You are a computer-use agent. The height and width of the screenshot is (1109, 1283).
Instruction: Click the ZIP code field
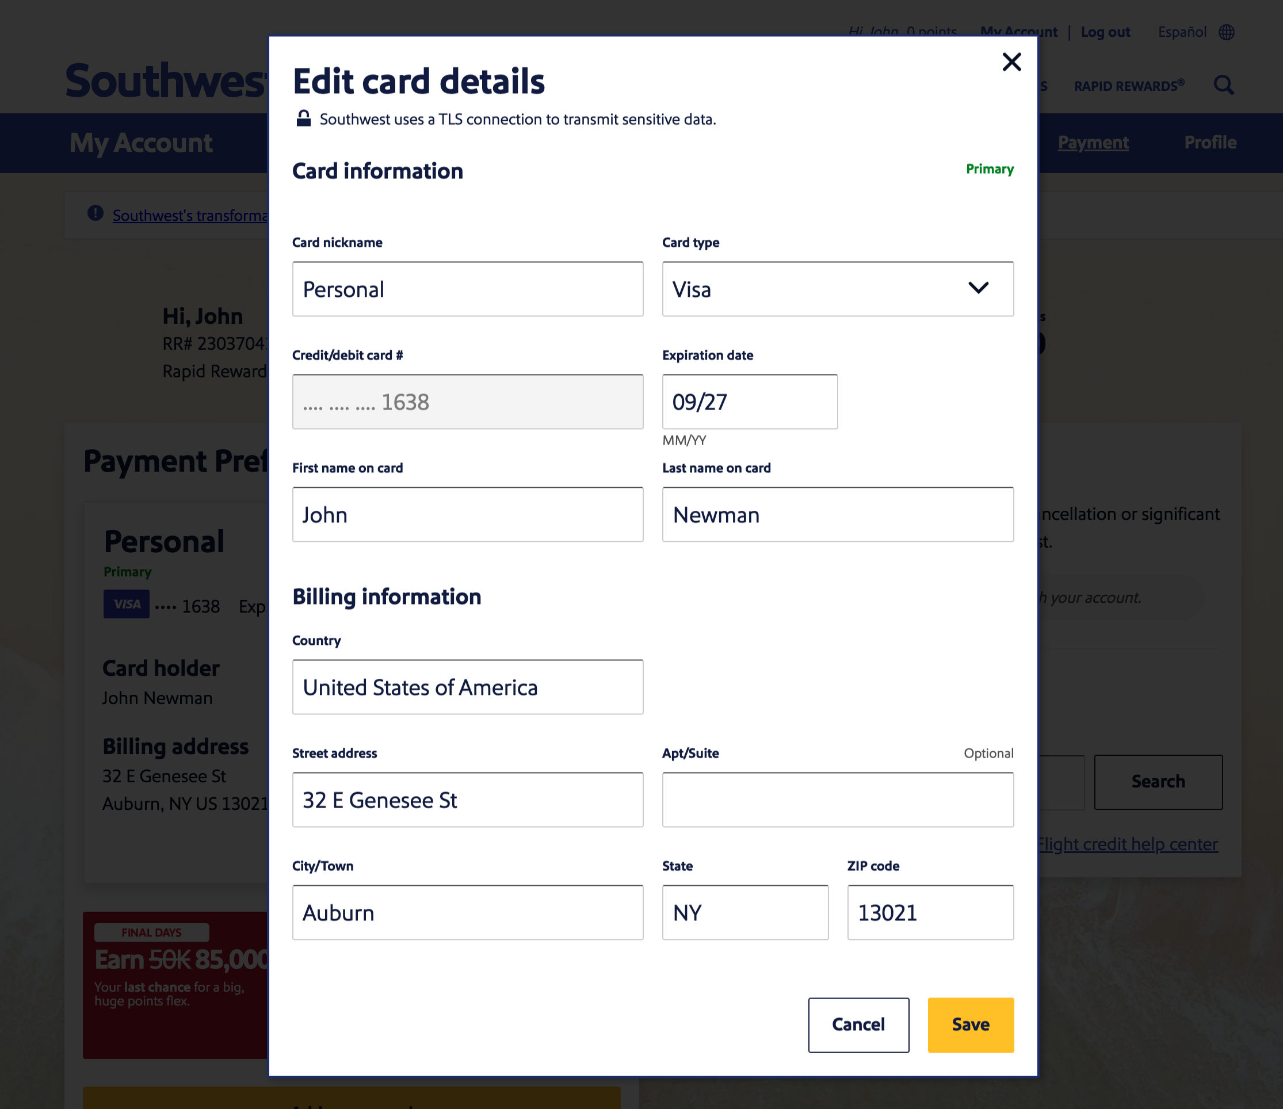(929, 912)
